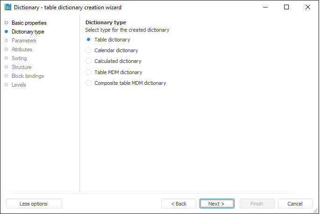
Task: Maximize the wizard window
Action: (x=286, y=7)
